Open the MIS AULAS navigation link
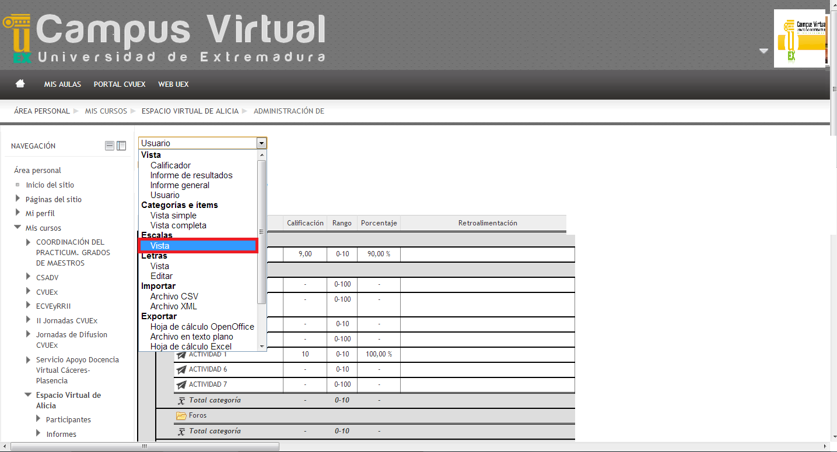This screenshot has width=837, height=452. [x=62, y=84]
